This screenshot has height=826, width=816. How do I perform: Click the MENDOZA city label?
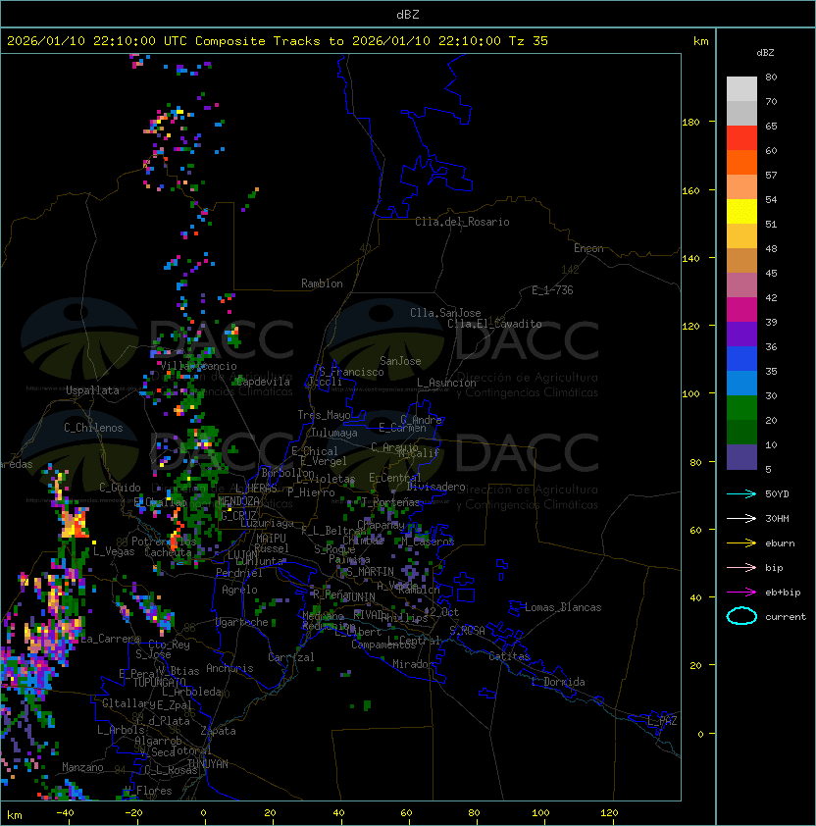tap(238, 501)
